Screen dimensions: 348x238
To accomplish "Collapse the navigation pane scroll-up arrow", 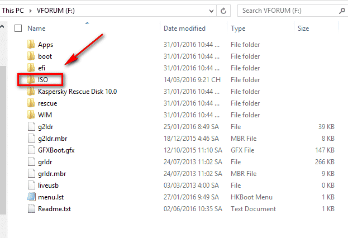I will point(2,27).
